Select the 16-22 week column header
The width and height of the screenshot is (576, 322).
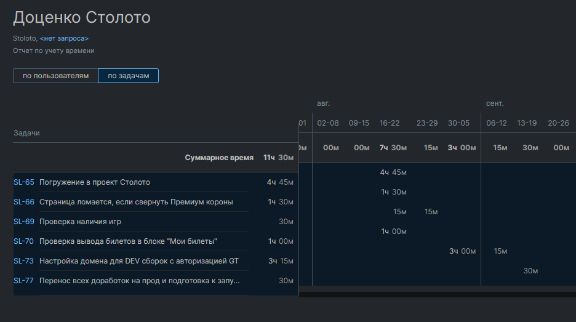pos(390,123)
